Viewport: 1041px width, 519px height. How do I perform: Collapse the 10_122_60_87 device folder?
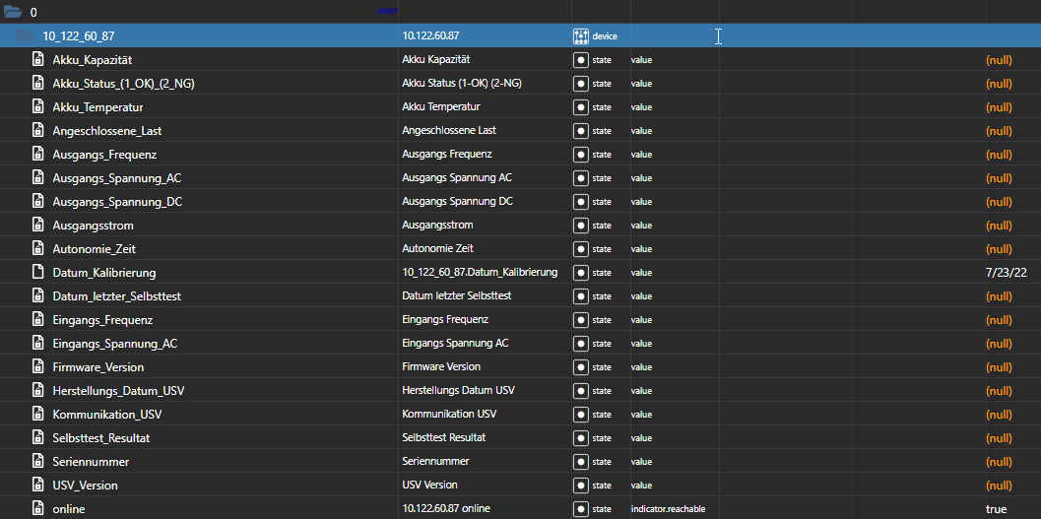(26, 36)
